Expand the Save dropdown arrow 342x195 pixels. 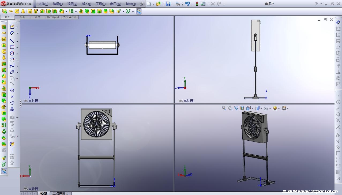click(173, 4)
